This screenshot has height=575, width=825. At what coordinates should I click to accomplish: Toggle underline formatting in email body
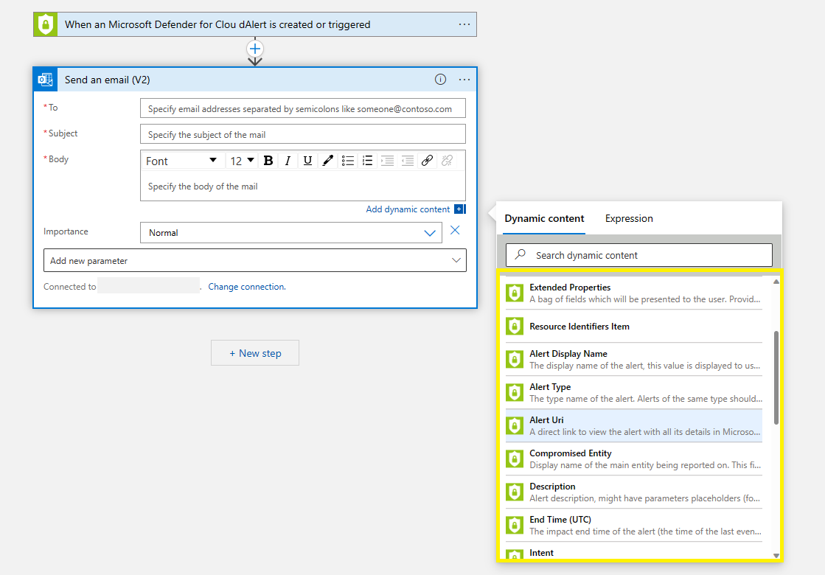[x=307, y=160]
